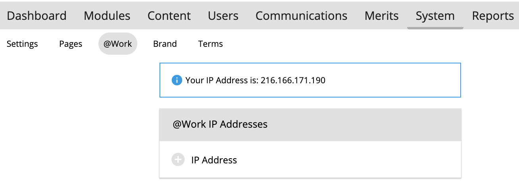Select the @Work sub-tab
The image size is (519, 184).
coord(117,44)
